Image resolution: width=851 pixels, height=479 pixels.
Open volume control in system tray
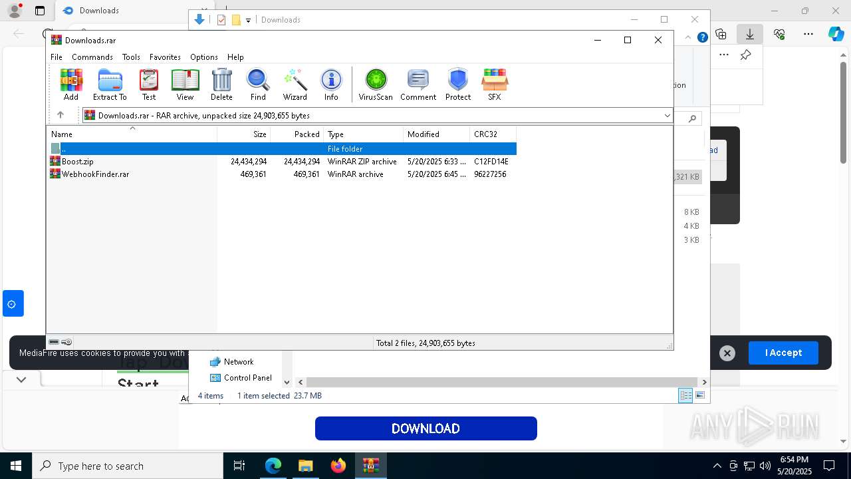tap(765, 466)
